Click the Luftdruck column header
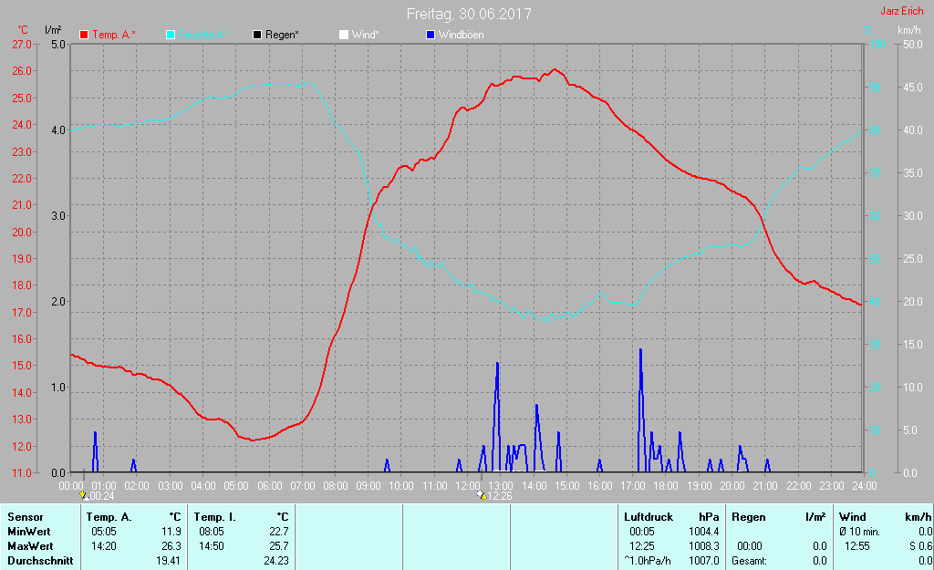The image size is (934, 570). (x=649, y=517)
